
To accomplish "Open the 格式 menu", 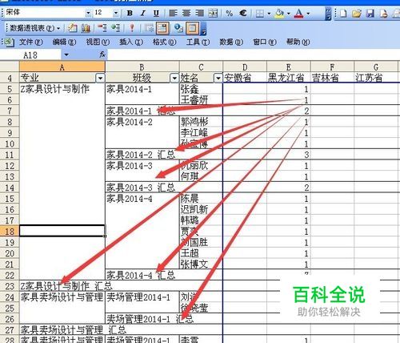I will click(x=165, y=42).
